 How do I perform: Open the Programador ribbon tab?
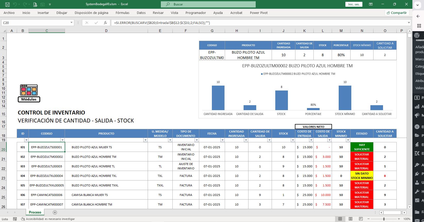195,13
